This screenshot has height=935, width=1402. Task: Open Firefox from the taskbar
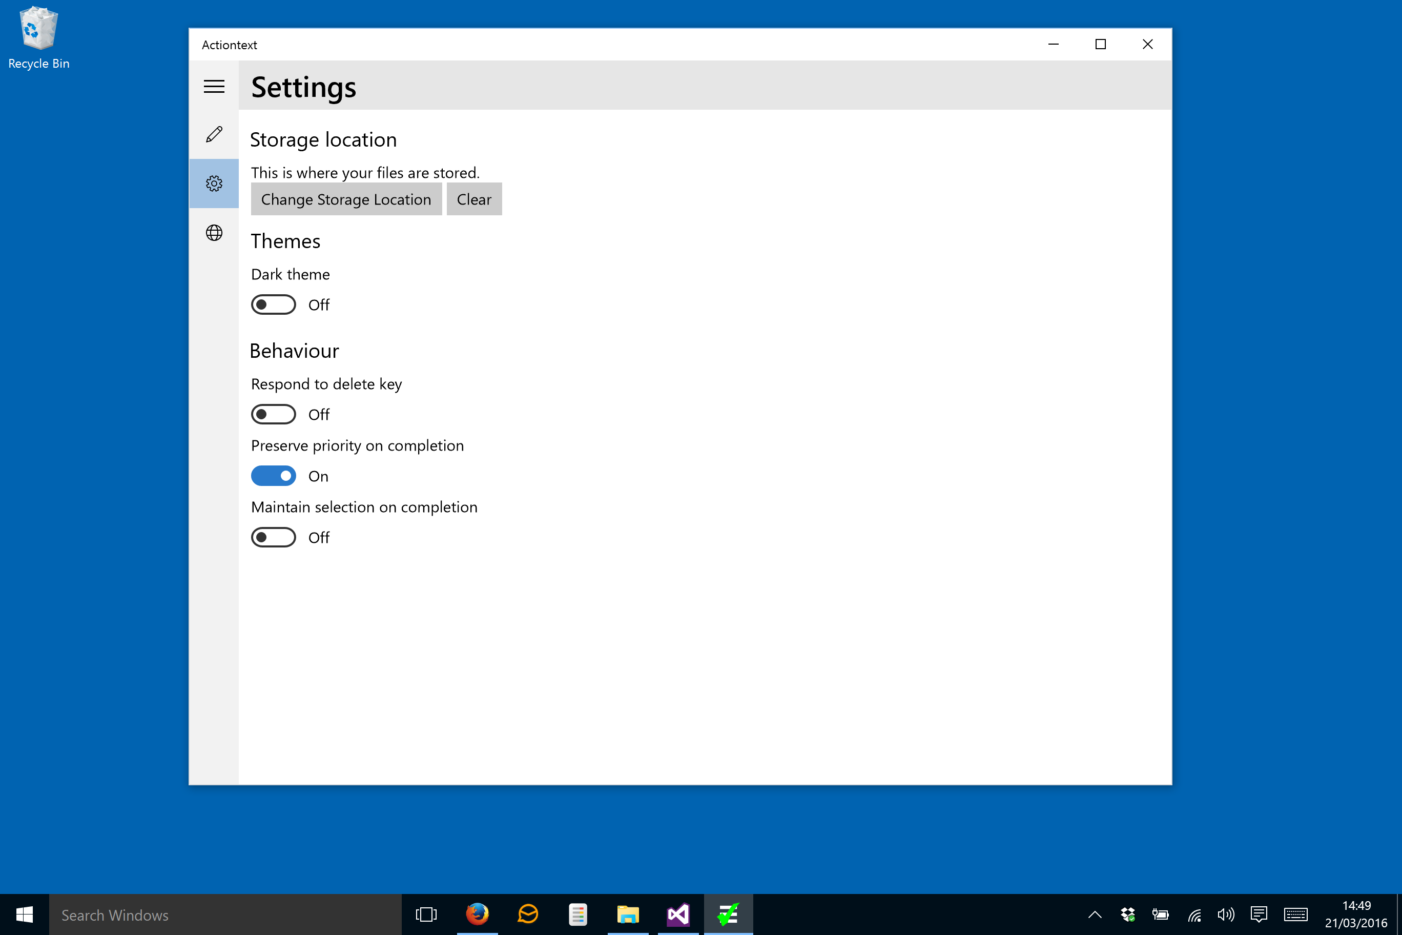coord(477,914)
